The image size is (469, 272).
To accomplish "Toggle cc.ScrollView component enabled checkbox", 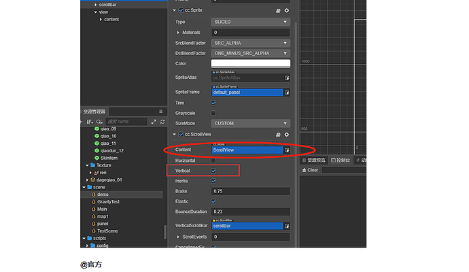I will pyautogui.click(x=181, y=135).
